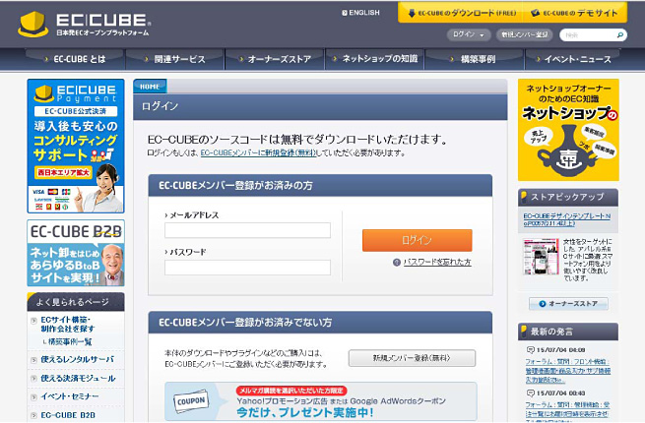Image resolution: width=645 pixels, height=423 pixels.
Task: Open the EC-CUBE demo site button
Action: pyautogui.click(x=575, y=13)
